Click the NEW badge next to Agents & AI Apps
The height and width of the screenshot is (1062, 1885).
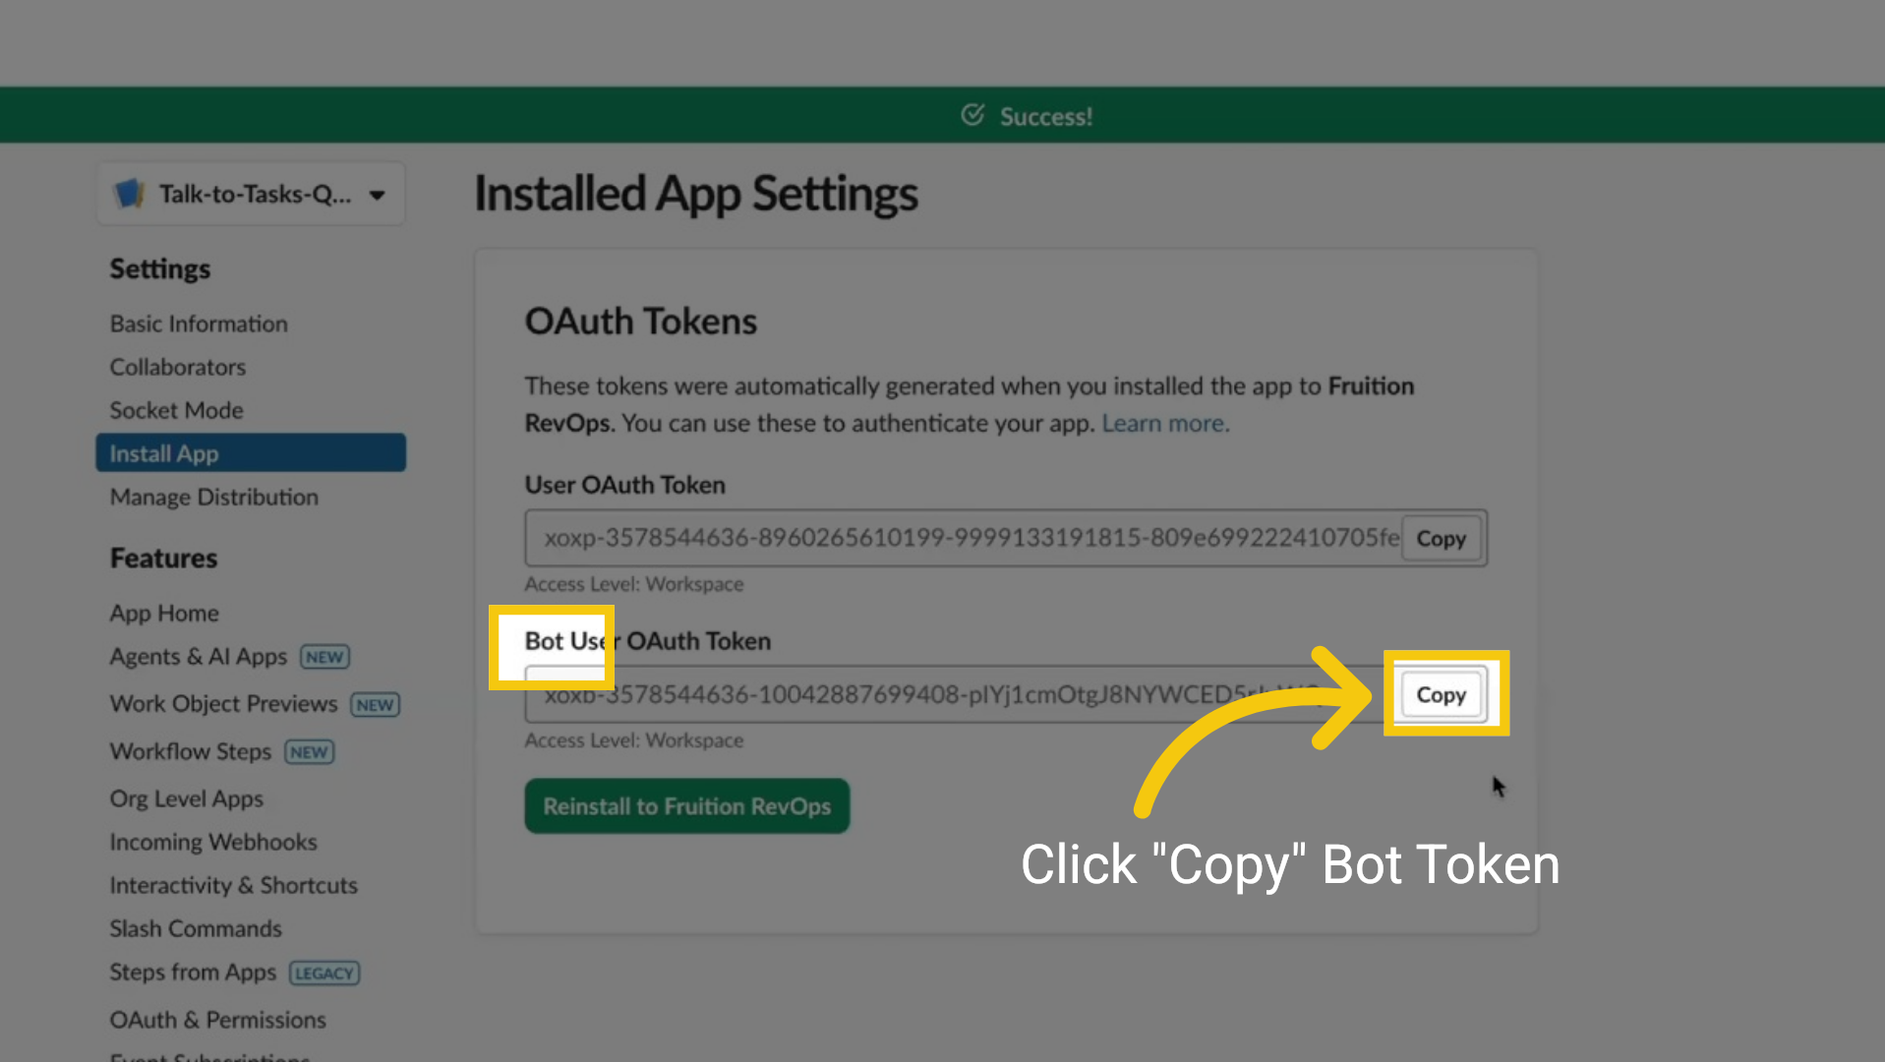324,657
